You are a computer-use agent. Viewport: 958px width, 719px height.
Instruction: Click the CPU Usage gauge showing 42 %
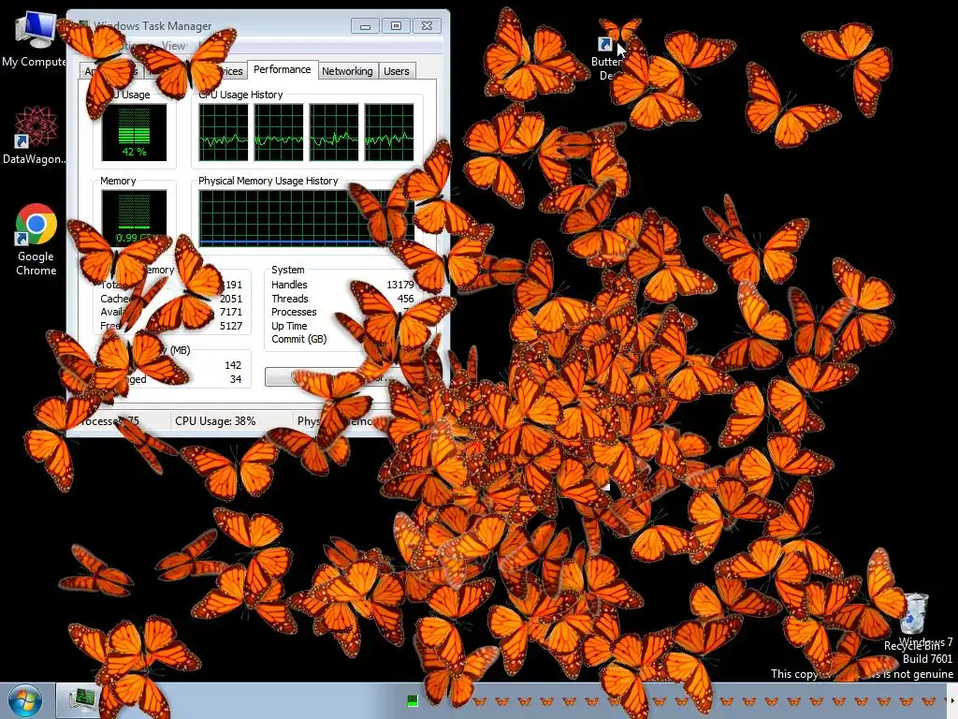tap(134, 132)
